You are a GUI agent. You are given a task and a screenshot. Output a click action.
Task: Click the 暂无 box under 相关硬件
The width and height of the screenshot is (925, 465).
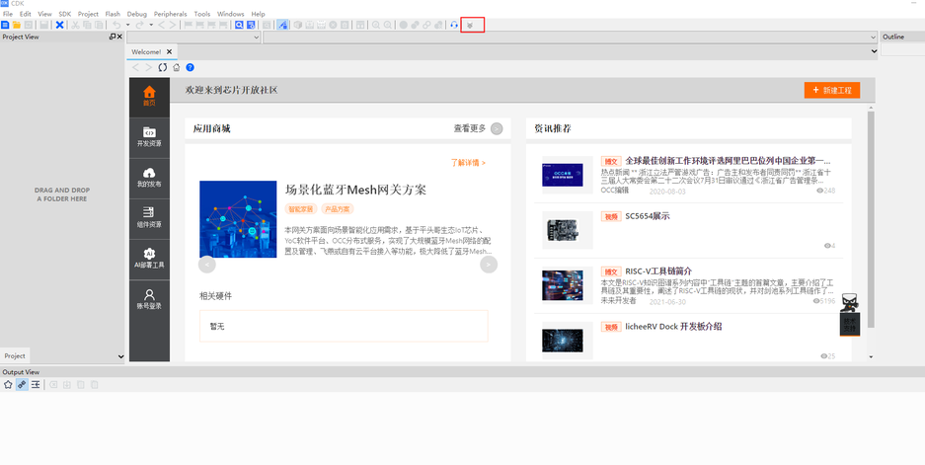344,326
